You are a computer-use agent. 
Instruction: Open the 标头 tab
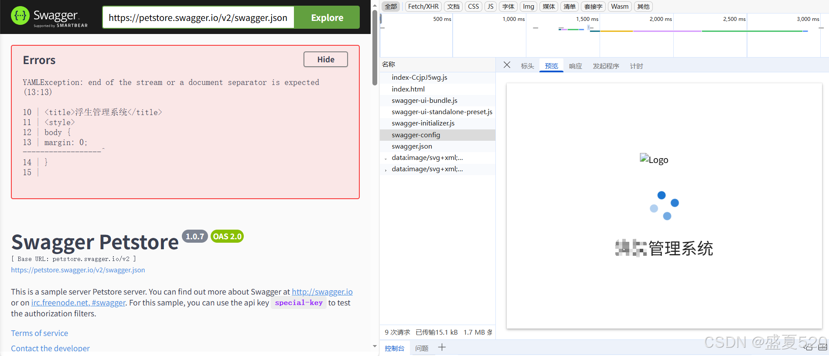[527, 66]
